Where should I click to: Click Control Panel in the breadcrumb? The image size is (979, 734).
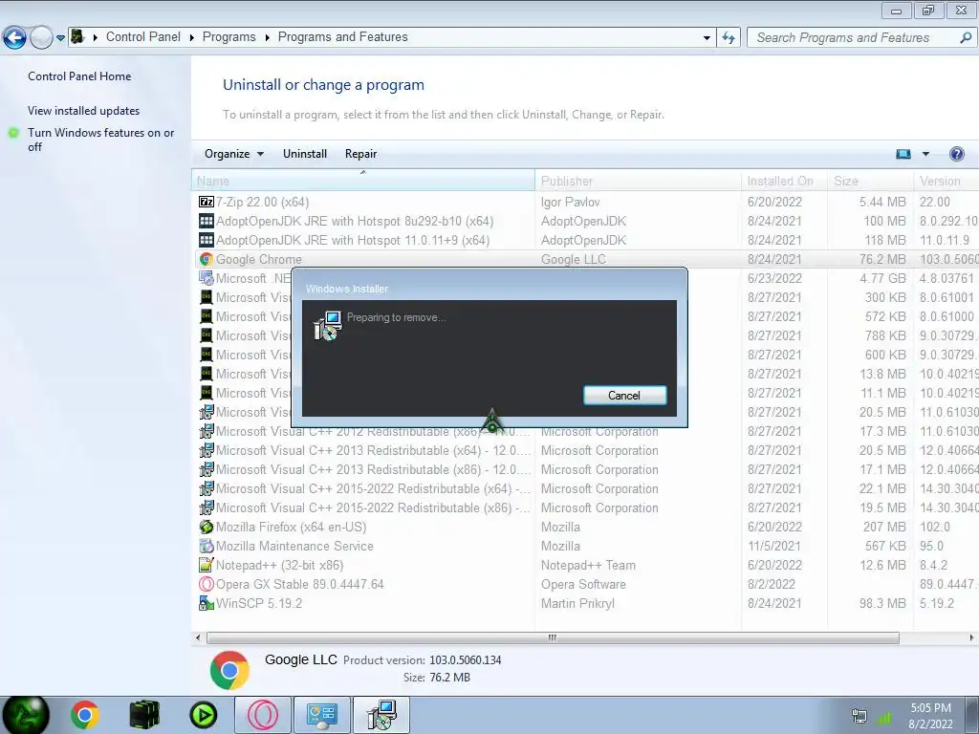[143, 37]
